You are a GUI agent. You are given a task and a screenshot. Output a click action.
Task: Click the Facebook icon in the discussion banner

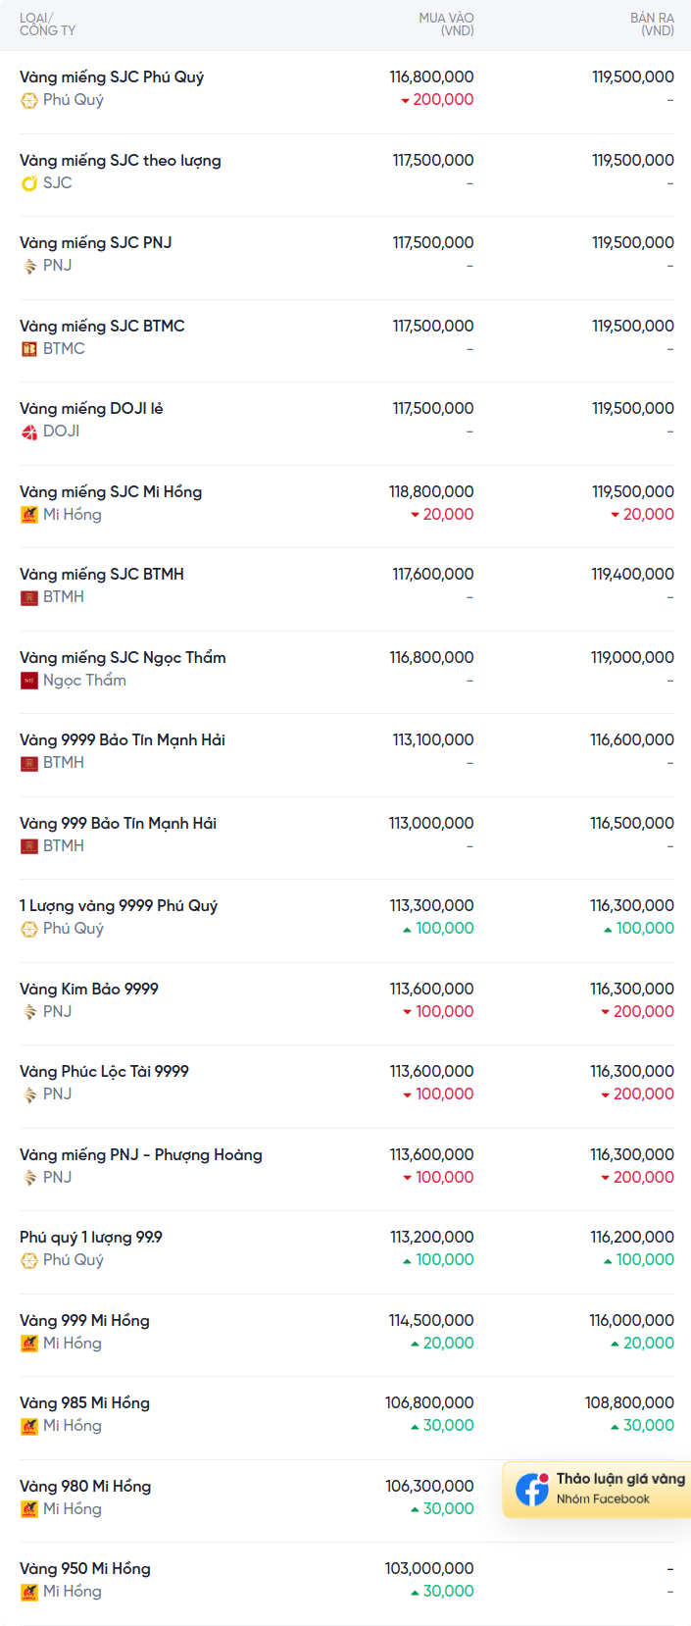coord(532,1489)
